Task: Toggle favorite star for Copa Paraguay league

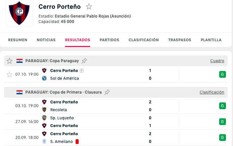Action: 9,61
